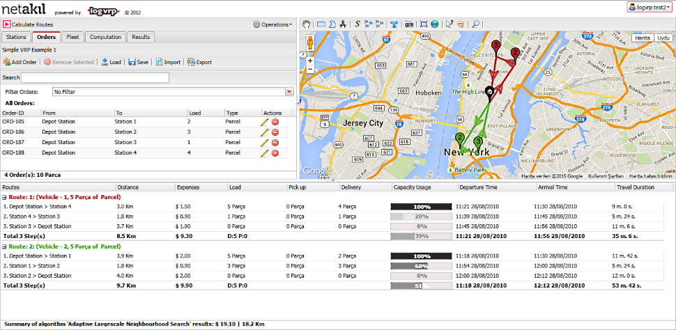This screenshot has width=676, height=330.
Task: Select the polygon area drawing tool
Action: 332,24
